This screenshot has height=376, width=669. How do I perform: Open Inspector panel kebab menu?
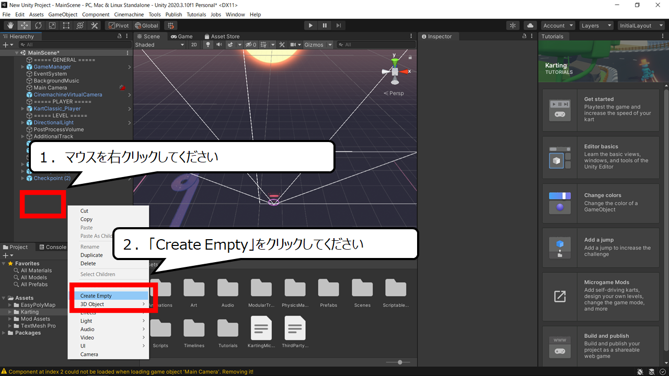(x=533, y=37)
